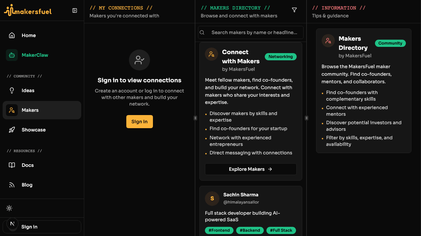
Task: Click "Full stack developer building AI-powered SaaS"
Action: pos(242,216)
